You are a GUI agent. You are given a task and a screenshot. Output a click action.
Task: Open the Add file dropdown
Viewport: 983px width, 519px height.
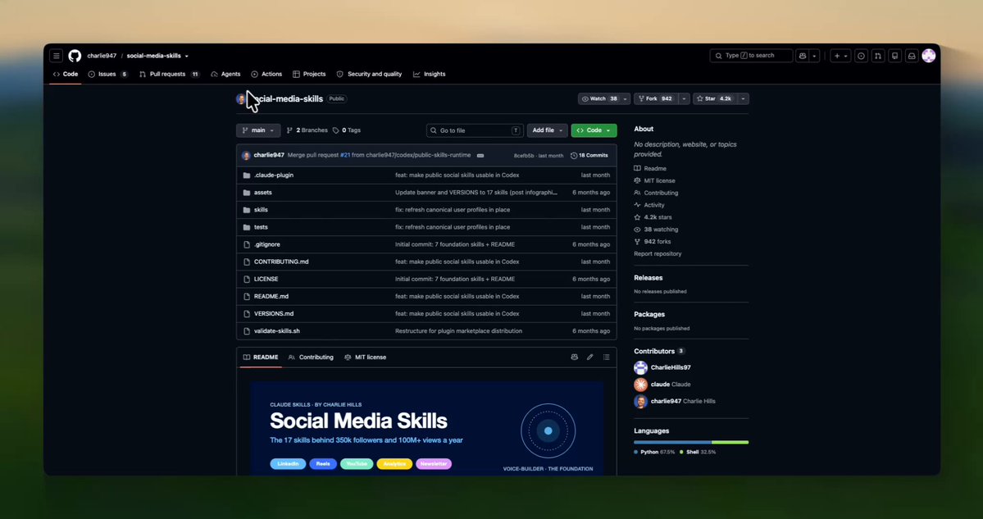(548, 130)
